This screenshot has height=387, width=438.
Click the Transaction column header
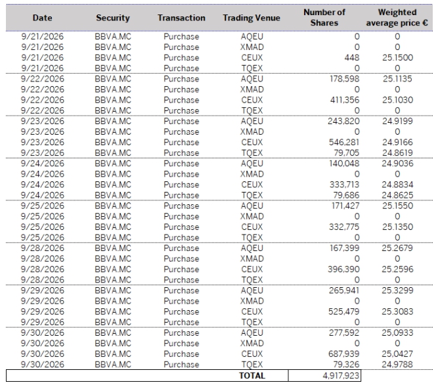point(181,18)
